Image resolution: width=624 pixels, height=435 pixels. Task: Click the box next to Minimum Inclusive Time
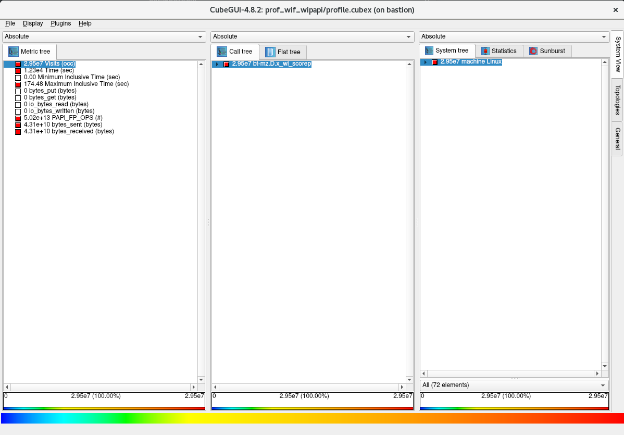[x=18, y=78]
